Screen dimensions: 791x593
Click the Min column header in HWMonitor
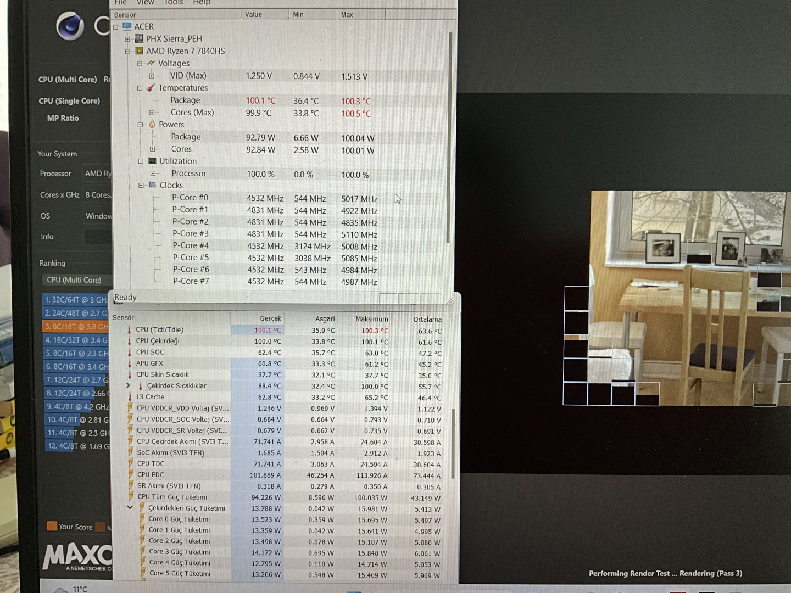pos(313,15)
